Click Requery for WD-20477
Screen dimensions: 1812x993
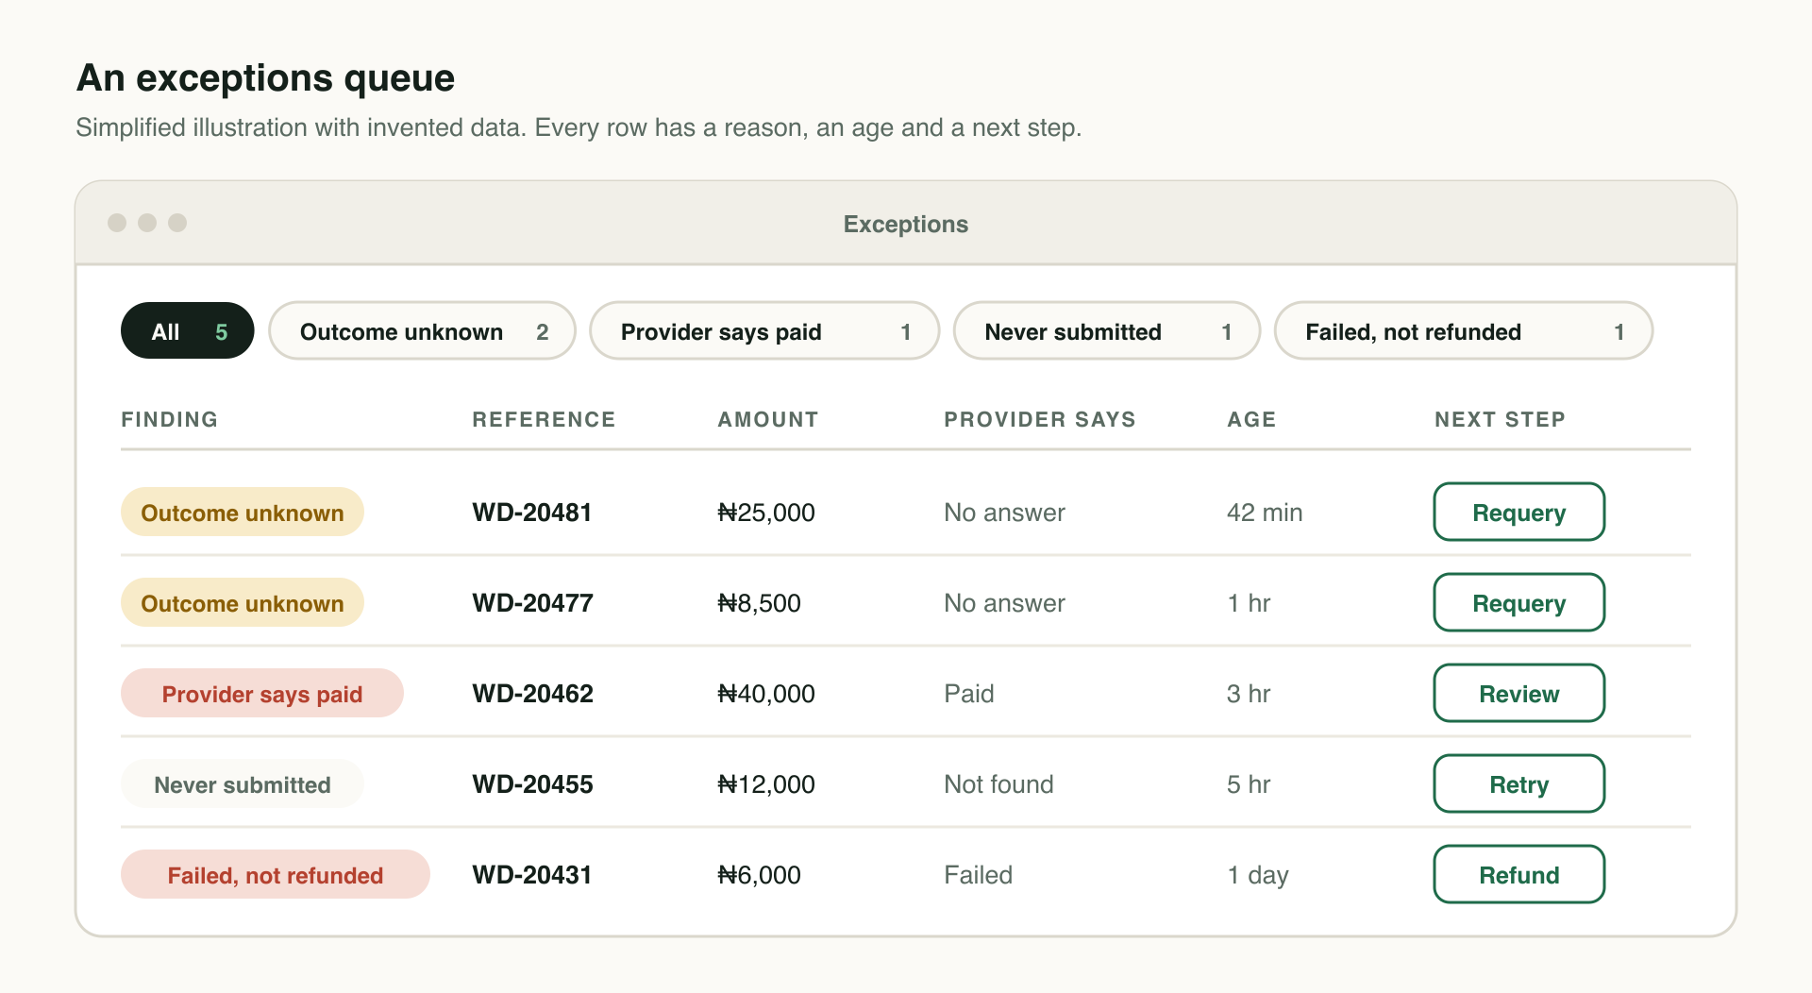point(1518,603)
